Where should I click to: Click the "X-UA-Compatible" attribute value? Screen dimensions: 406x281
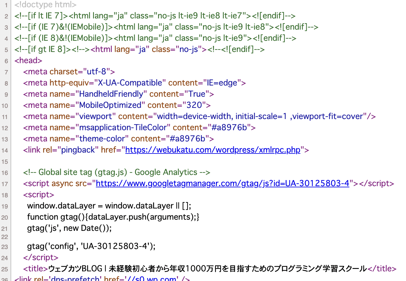pos(130,83)
